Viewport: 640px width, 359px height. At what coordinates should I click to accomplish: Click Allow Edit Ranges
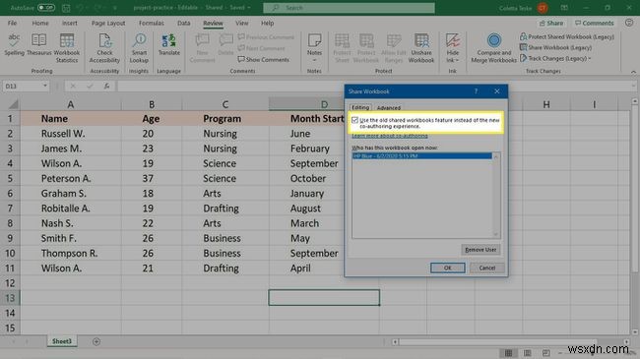394,48
